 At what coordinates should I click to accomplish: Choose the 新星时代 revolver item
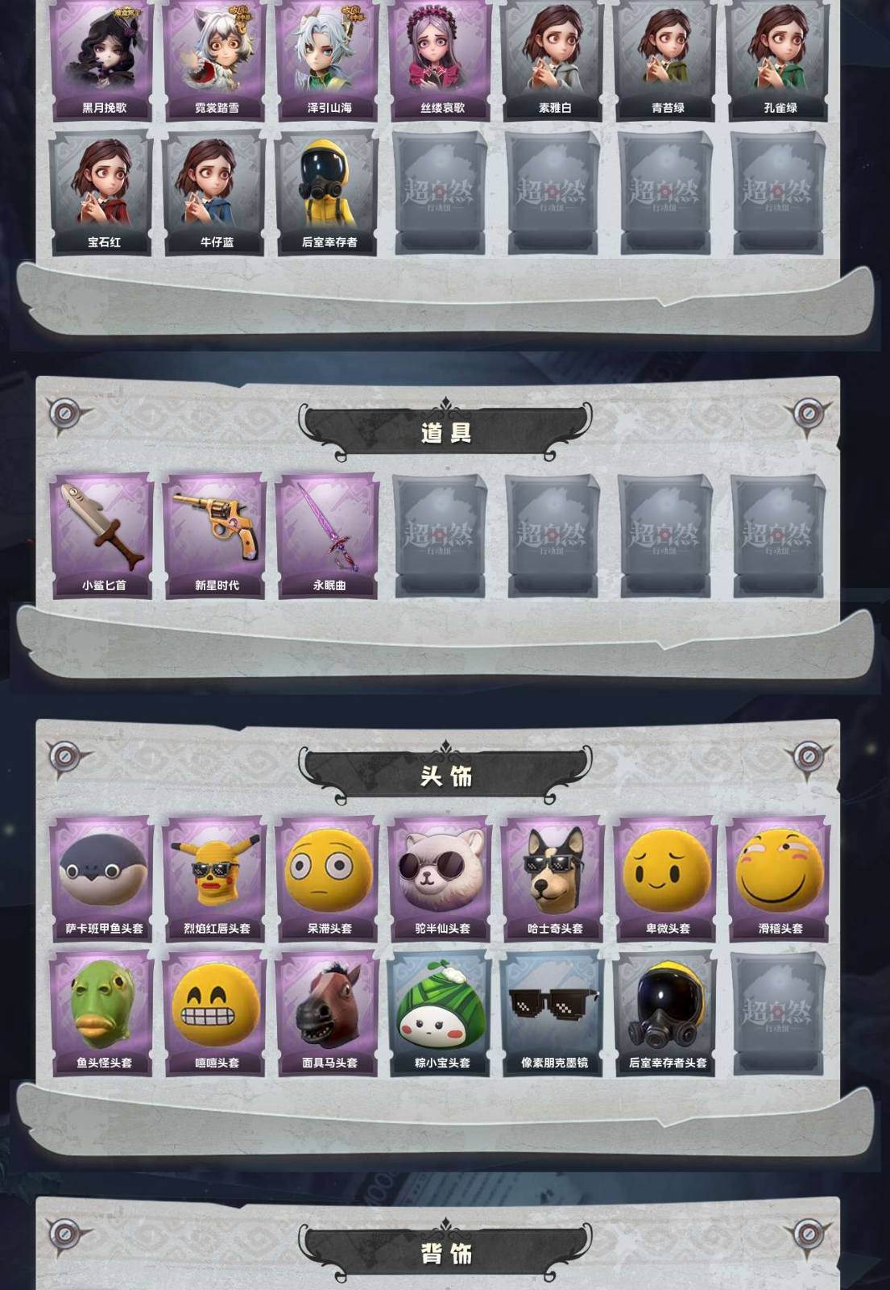point(215,536)
